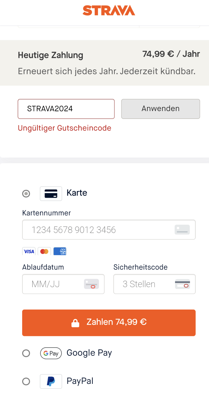Click the PayPal logo icon
This screenshot has height=400, width=209.
tap(51, 381)
